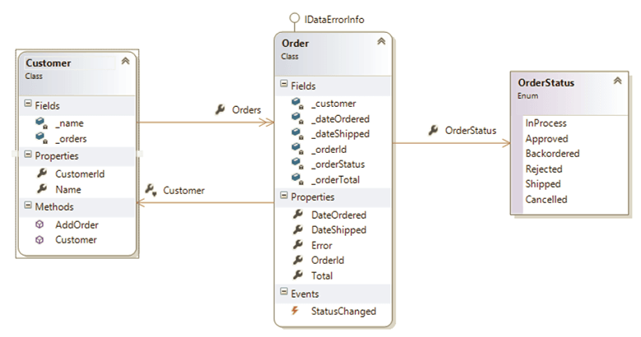Click the DateOrdered property wrench icon
The height and width of the screenshot is (337, 641).
coord(298,215)
